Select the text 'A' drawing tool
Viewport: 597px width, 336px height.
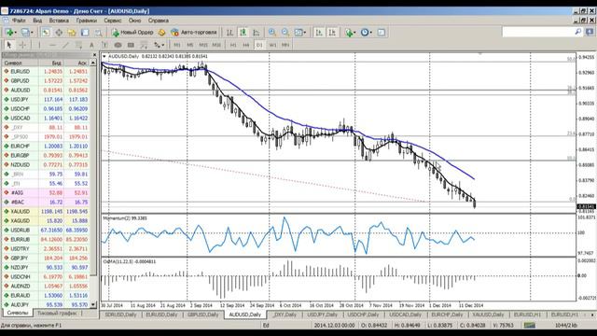91,45
